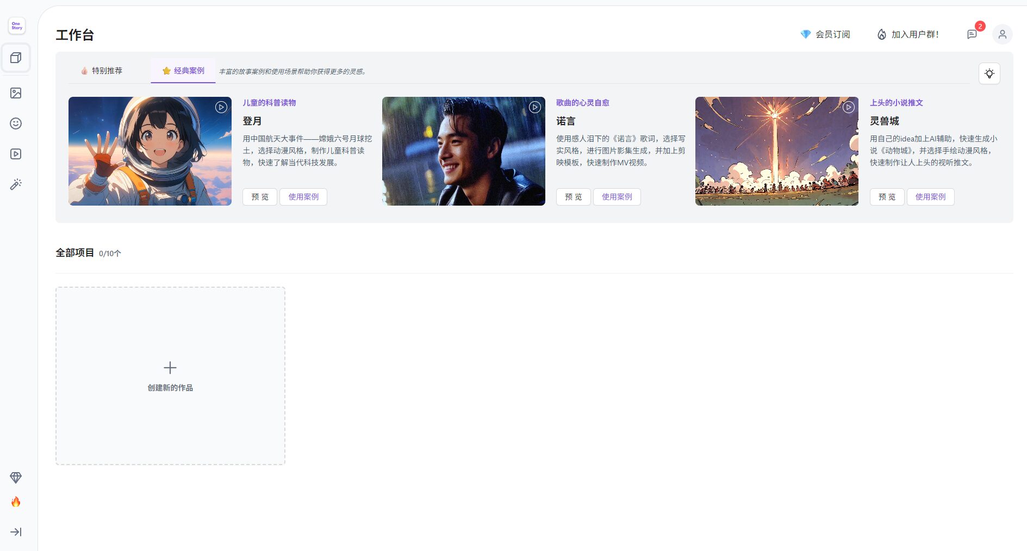
Task: Click 预览 button for 灵兽城
Action: pos(887,197)
